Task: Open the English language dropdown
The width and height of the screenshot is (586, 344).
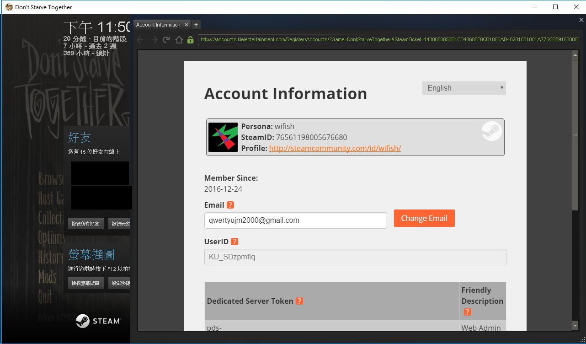Action: pyautogui.click(x=464, y=88)
